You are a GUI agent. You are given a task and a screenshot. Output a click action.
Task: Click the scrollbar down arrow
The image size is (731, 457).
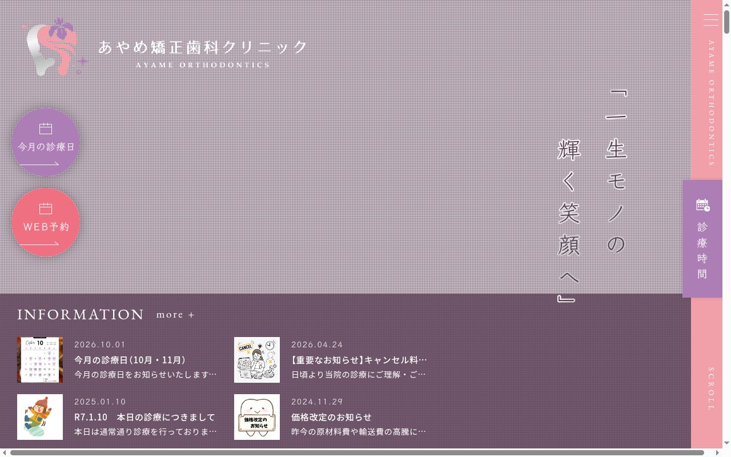click(726, 443)
